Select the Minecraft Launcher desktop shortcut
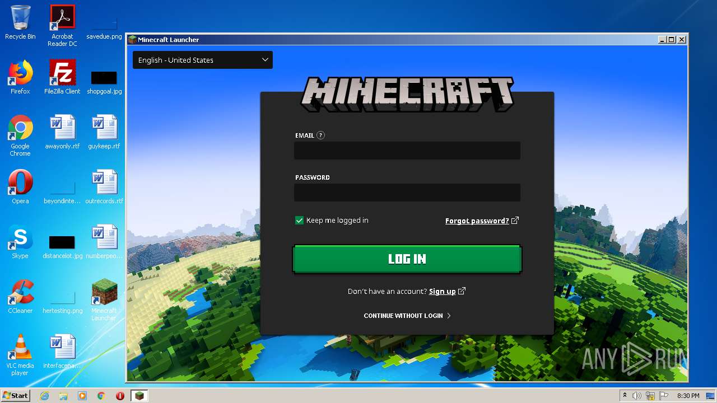The height and width of the screenshot is (403, 717). coord(104,300)
